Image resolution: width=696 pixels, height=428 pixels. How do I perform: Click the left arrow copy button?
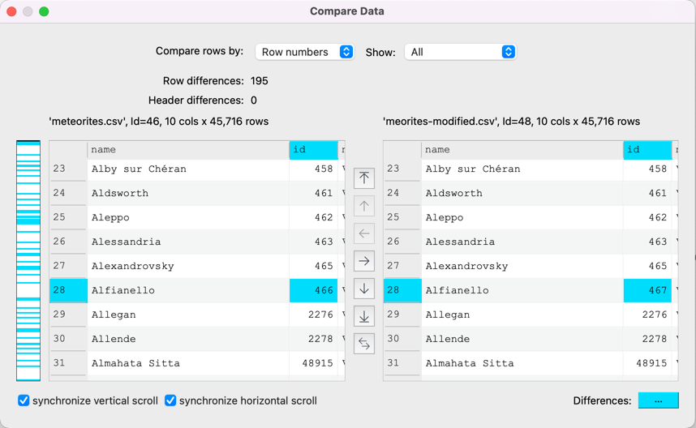point(364,233)
